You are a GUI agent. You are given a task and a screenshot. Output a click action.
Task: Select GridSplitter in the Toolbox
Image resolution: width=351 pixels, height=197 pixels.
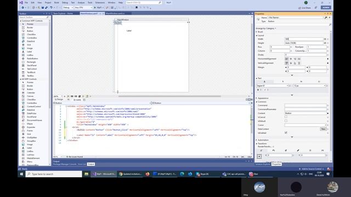coord(32,137)
